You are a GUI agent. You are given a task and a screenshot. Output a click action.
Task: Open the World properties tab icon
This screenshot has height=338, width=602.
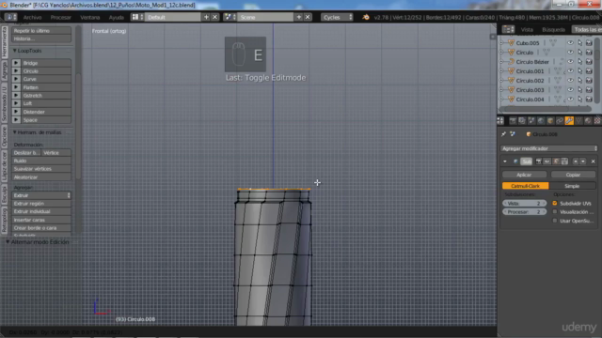tap(541, 121)
